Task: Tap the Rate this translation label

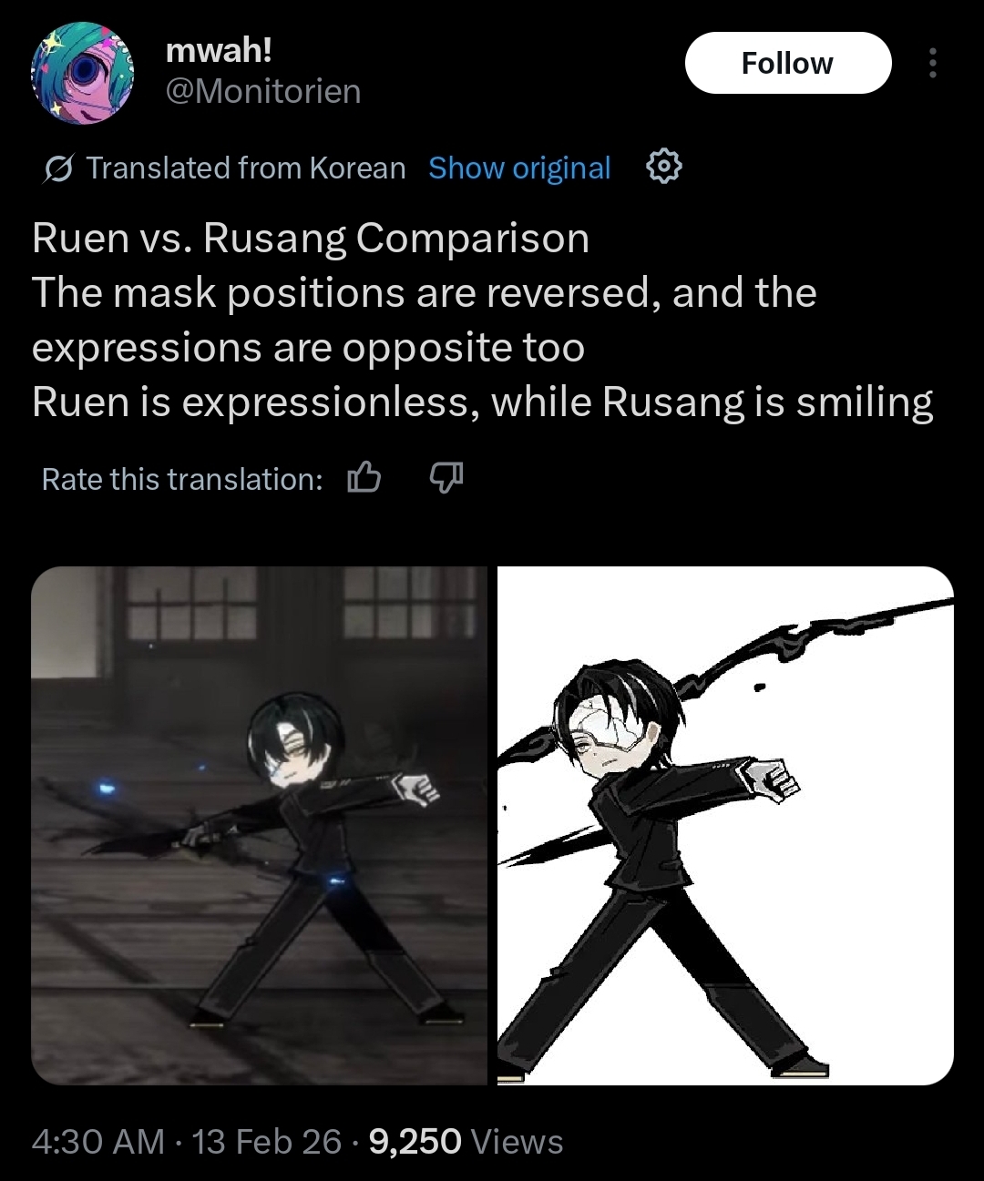Action: (182, 479)
